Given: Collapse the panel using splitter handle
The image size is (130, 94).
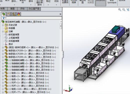Looking at the screenshot, I should pyautogui.click(x=63, y=54).
